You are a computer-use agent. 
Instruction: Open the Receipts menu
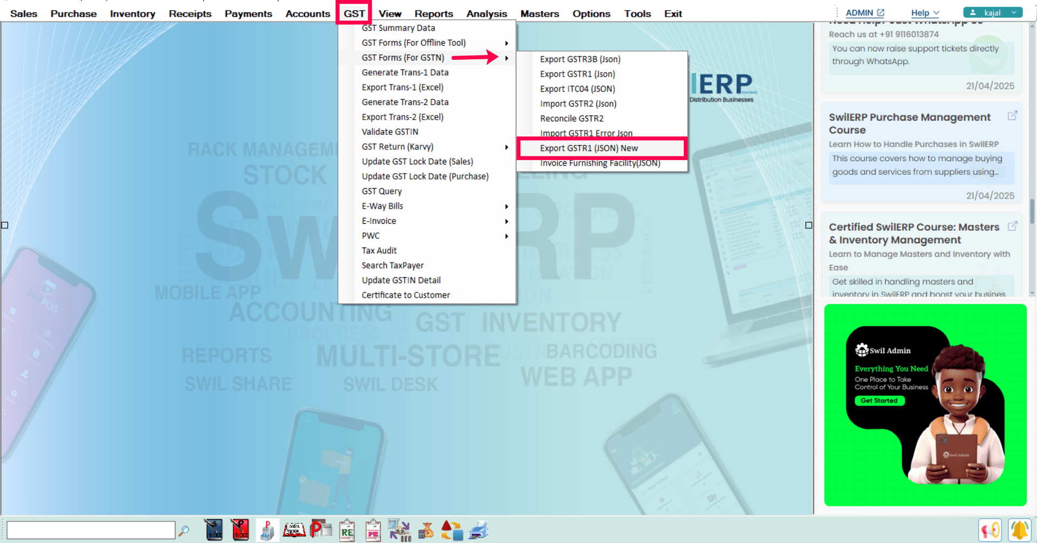point(190,13)
